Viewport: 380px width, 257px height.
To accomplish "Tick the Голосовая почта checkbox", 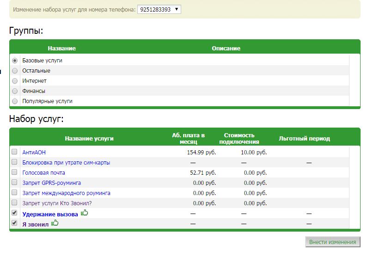I will point(14,172).
